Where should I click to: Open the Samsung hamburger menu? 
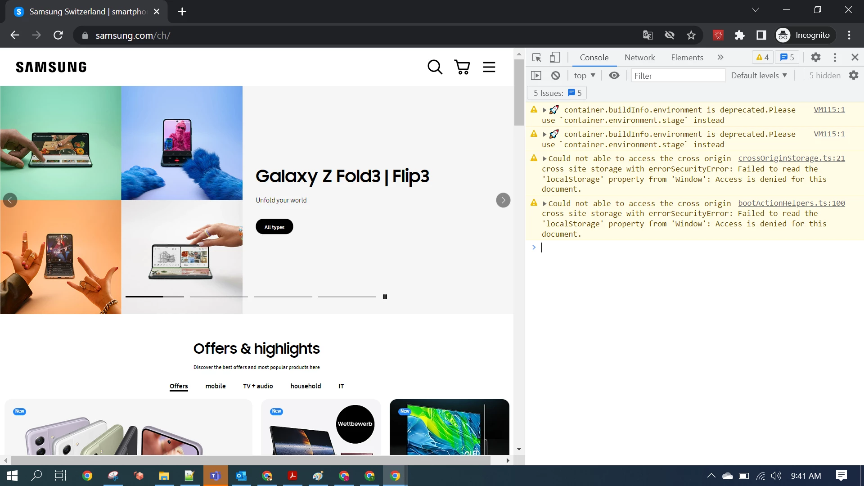click(x=489, y=67)
